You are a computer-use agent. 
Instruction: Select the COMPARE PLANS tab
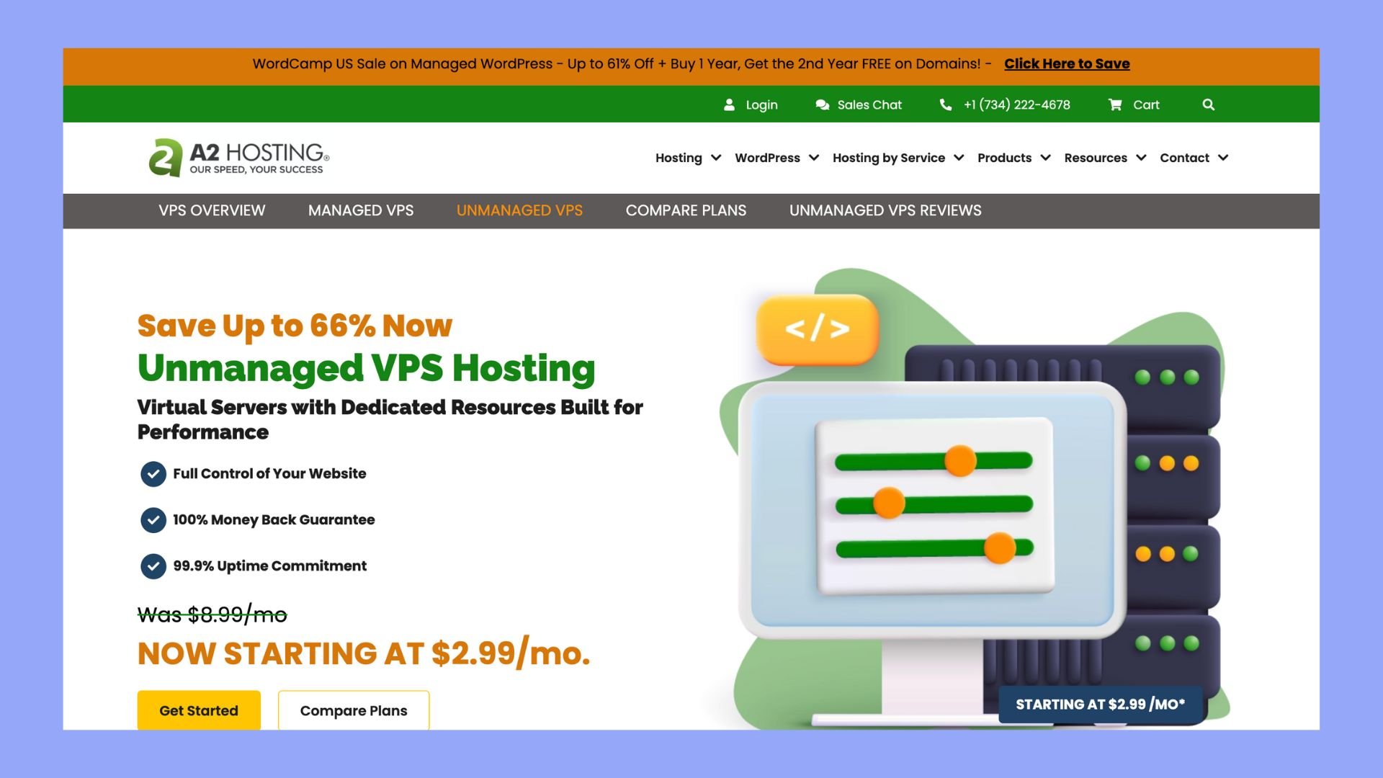pyautogui.click(x=686, y=210)
